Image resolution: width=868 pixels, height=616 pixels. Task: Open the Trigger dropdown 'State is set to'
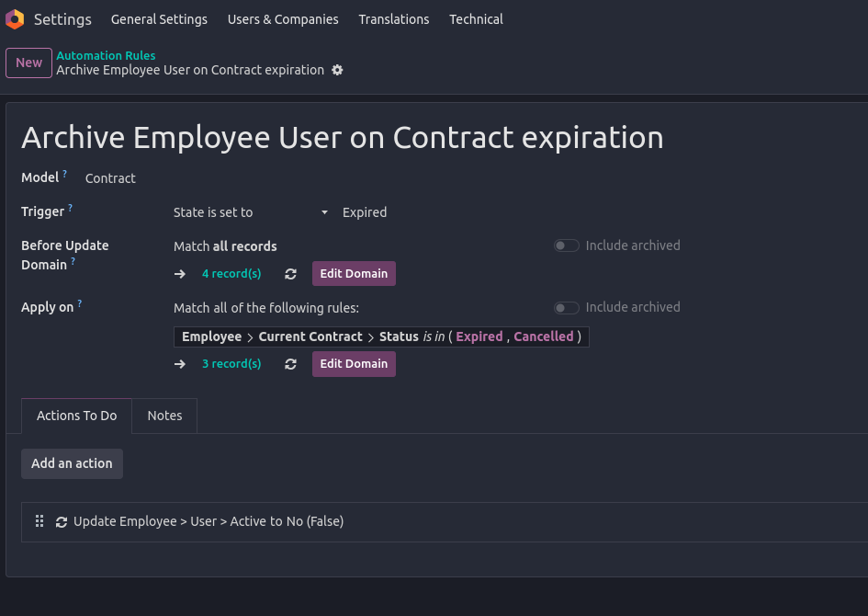250,212
